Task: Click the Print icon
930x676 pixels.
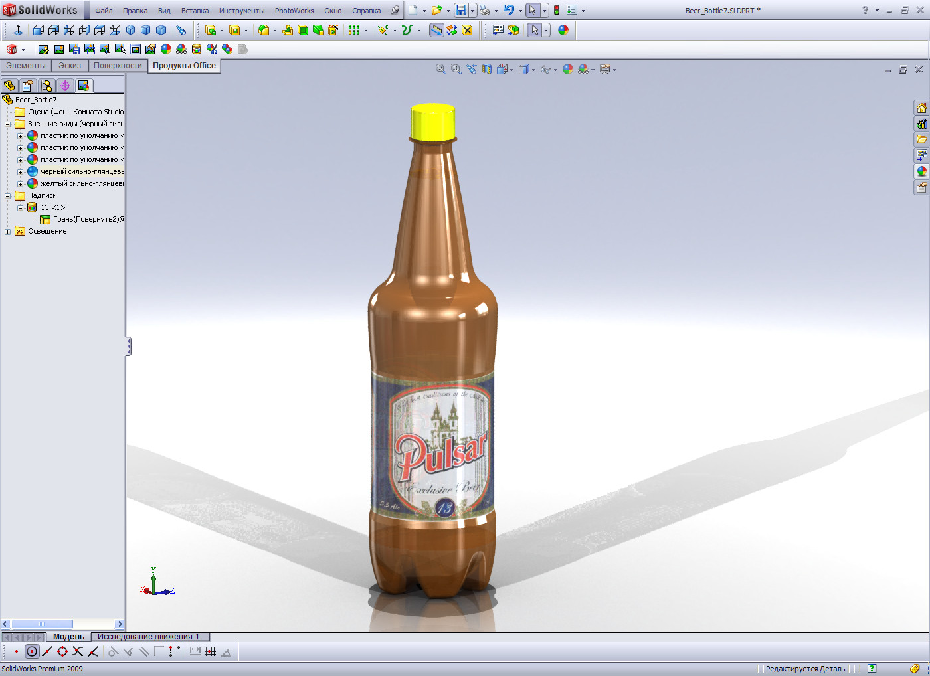Action: pos(485,11)
